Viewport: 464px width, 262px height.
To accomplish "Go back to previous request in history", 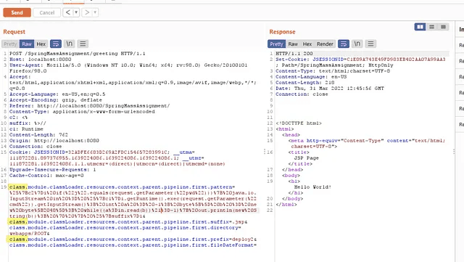I will click(x=68, y=12).
